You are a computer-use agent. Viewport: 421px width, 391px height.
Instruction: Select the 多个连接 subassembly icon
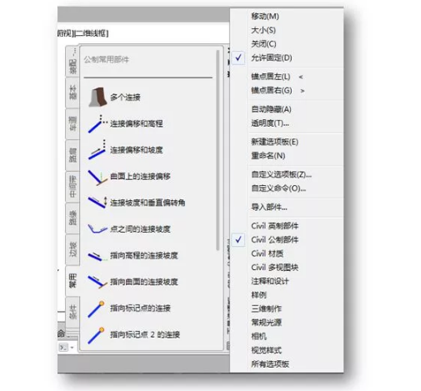[x=98, y=97]
